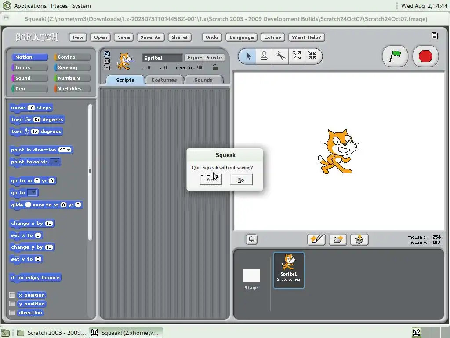
Task: Enable the x position monitor checkbox
Action: 12,295
